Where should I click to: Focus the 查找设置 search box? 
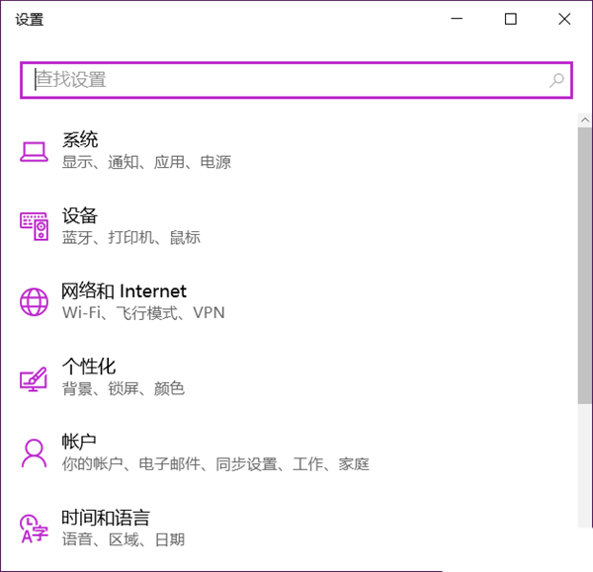[287, 80]
